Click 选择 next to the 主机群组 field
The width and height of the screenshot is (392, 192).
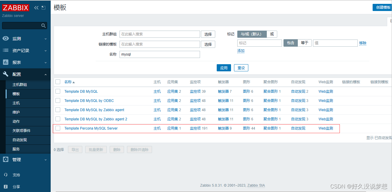[208, 34]
